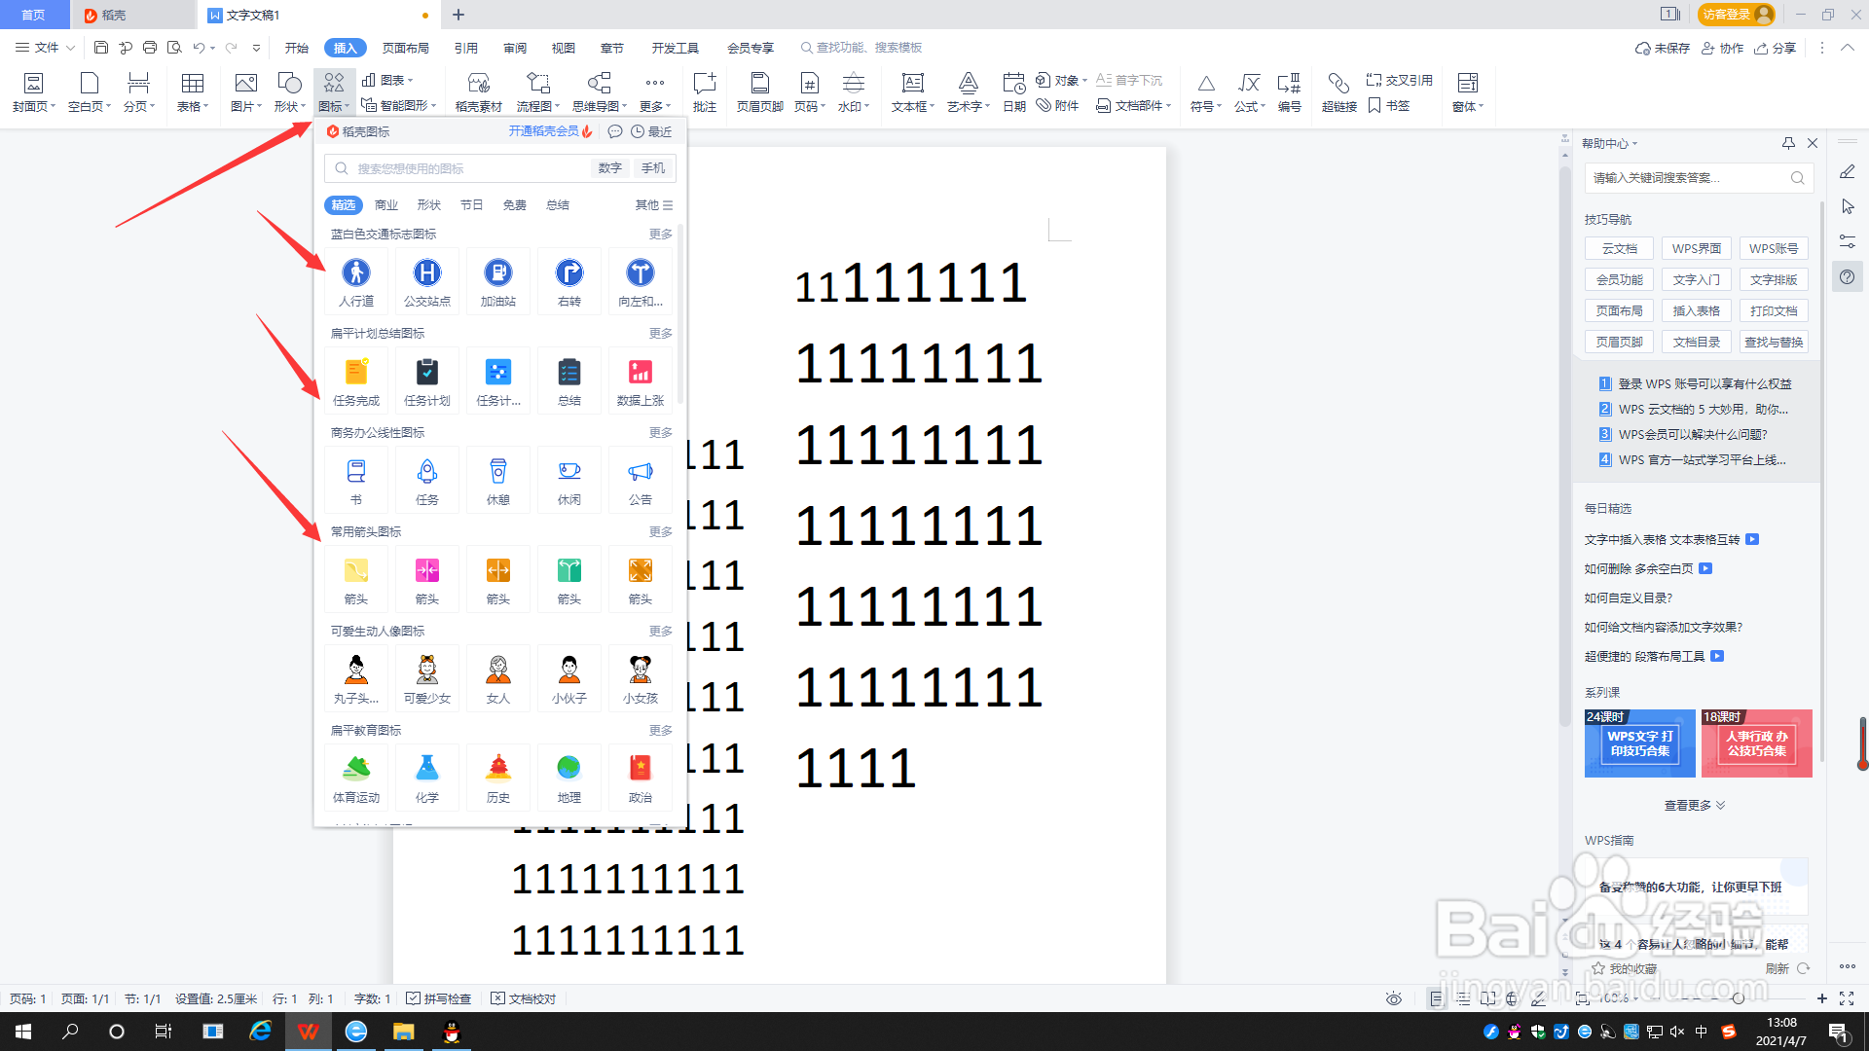Viewport: 1869px width, 1051px height.
Task: Open the 稻壳素材 toolbar icon
Action: (478, 91)
